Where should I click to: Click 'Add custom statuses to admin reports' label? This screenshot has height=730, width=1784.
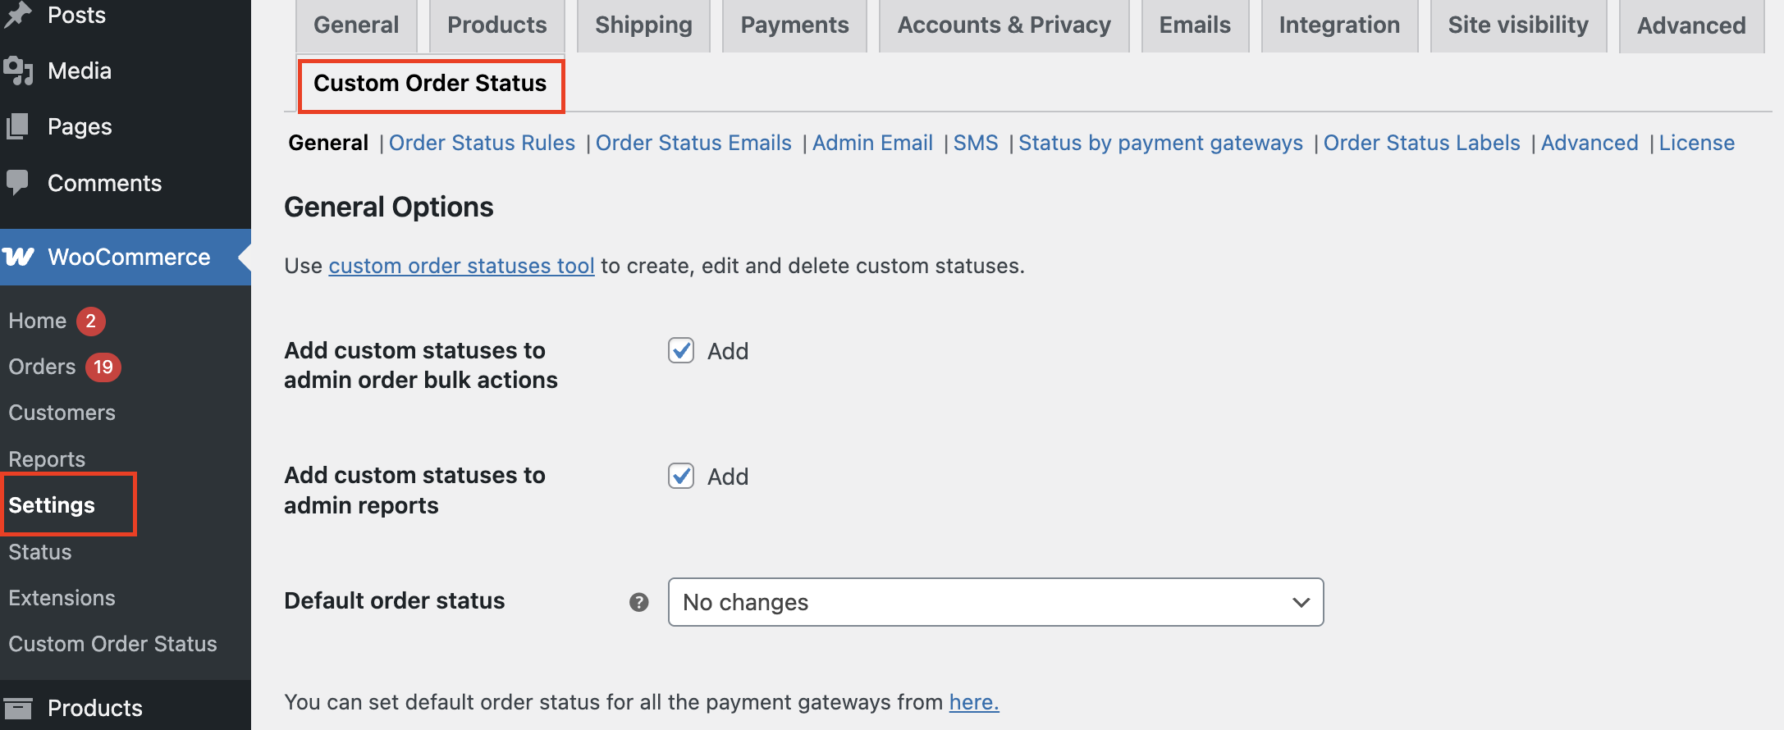(414, 490)
